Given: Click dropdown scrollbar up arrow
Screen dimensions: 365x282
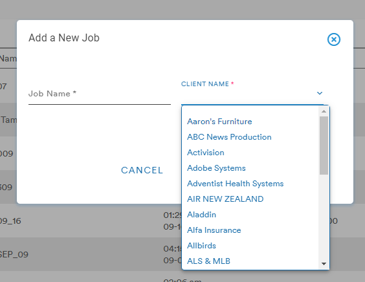Looking at the screenshot, I should click(324, 111).
